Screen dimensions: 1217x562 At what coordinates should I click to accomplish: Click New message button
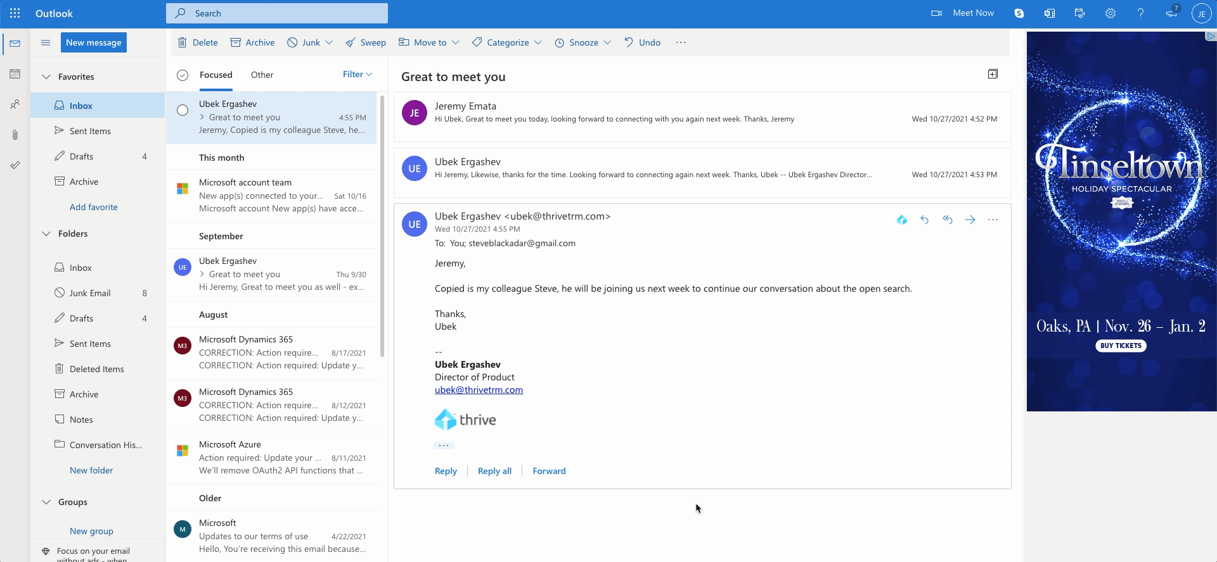pos(94,42)
